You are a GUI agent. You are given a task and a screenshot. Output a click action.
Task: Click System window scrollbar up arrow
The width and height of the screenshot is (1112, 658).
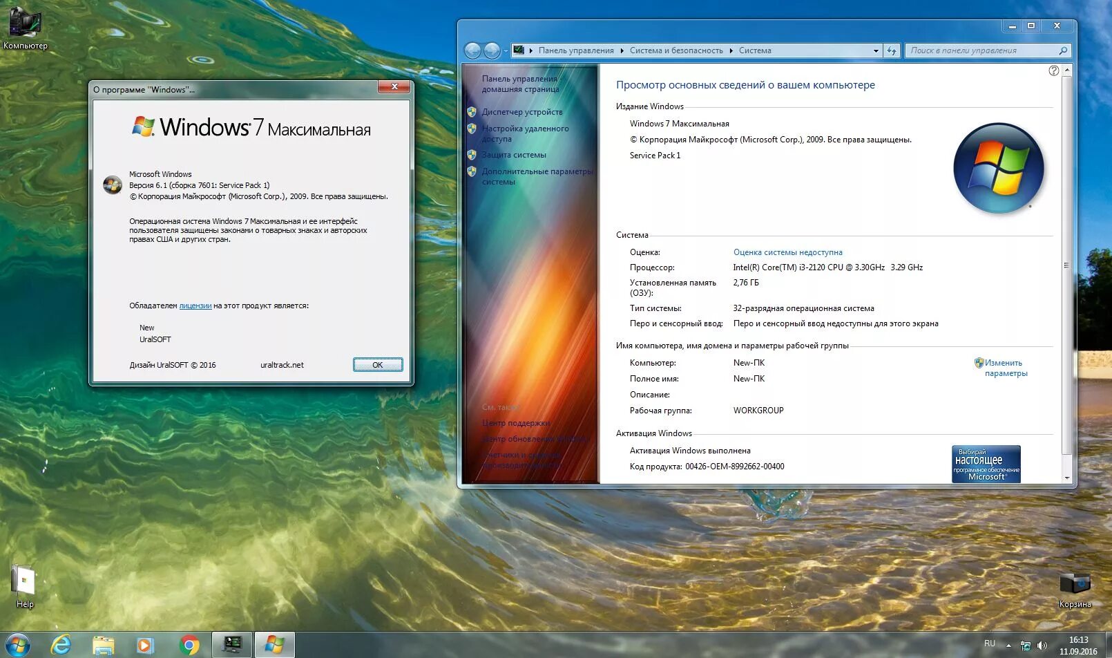(x=1067, y=70)
